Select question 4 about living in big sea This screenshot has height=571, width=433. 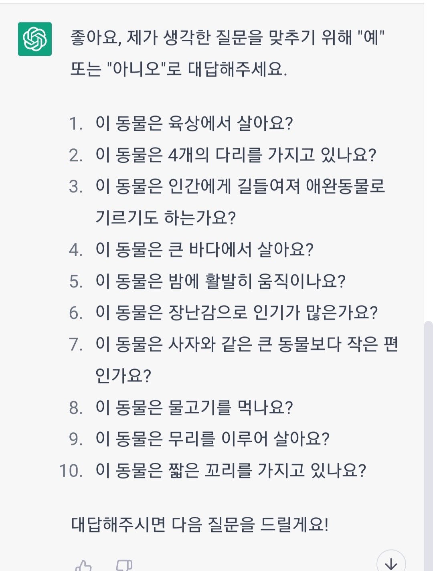(204, 249)
